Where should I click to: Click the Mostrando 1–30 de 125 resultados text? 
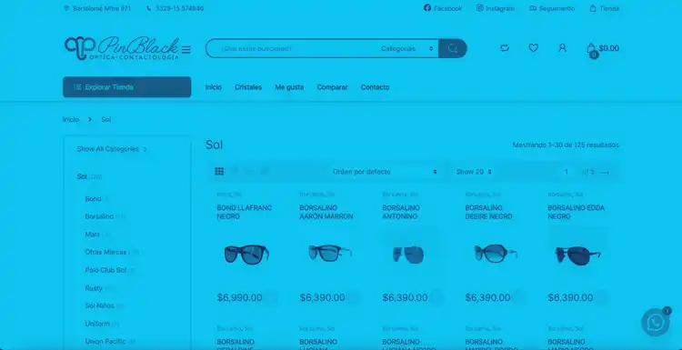tap(566, 145)
